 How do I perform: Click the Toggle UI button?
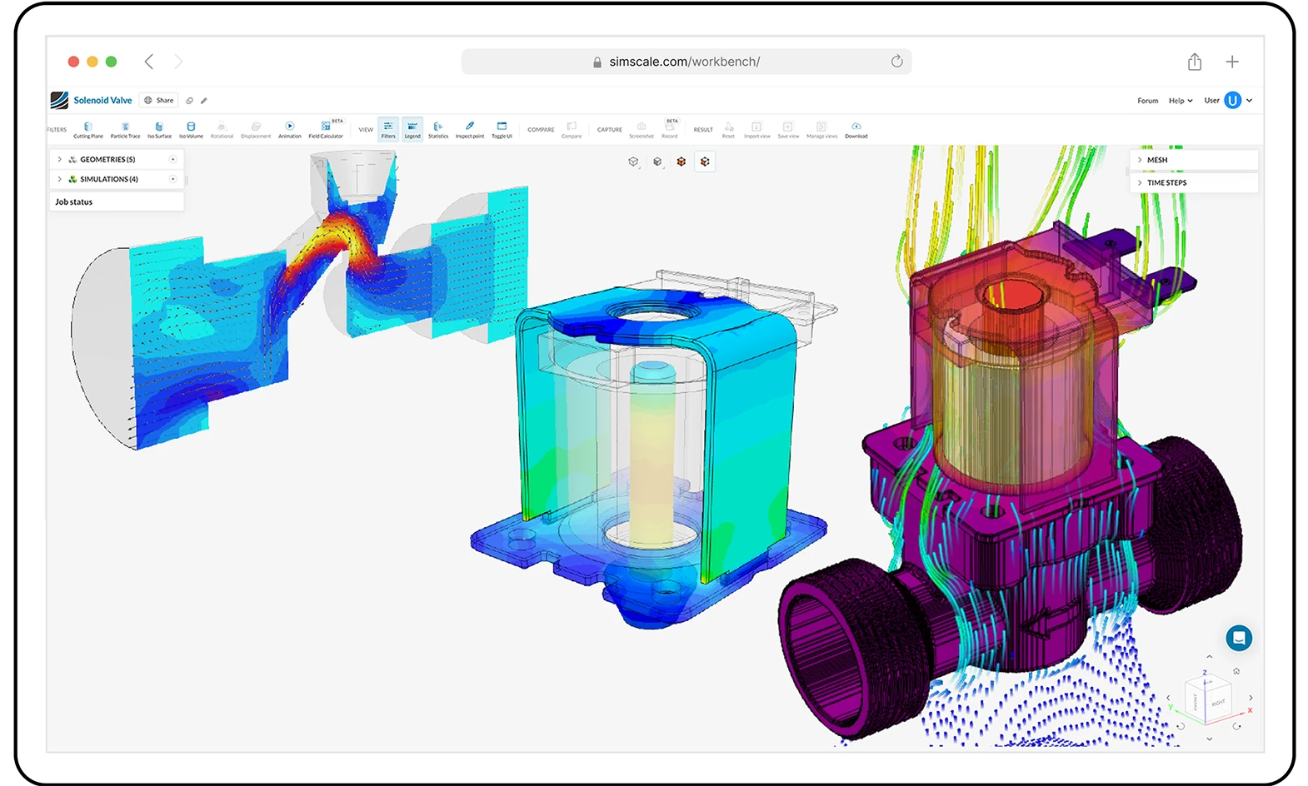pyautogui.click(x=502, y=129)
